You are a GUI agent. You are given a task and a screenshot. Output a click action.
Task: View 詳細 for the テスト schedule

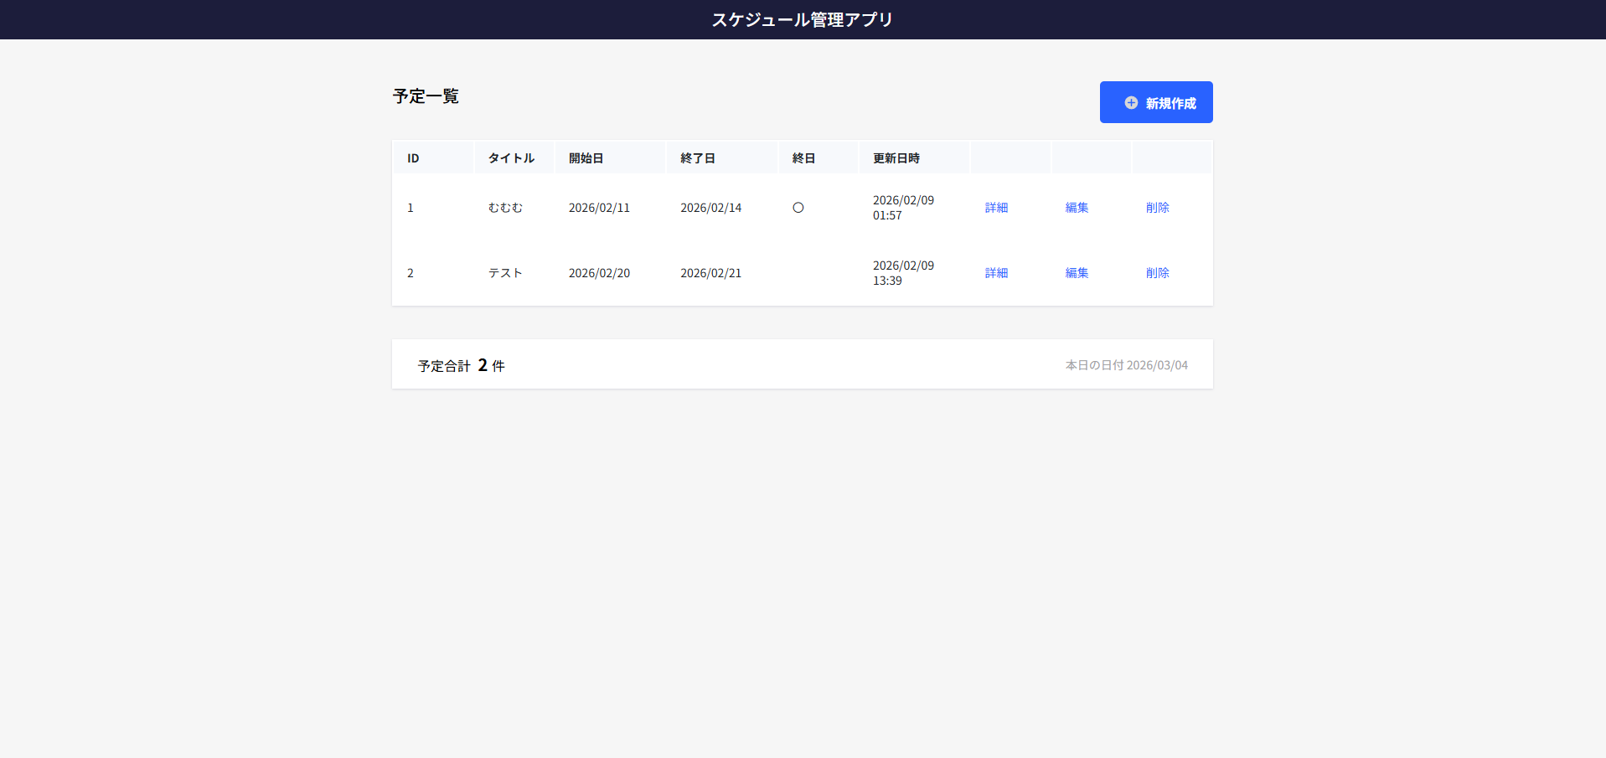click(996, 273)
